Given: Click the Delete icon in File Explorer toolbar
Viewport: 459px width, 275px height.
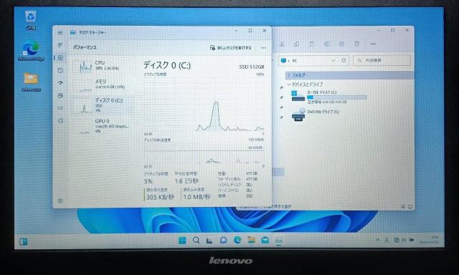Looking at the screenshot, I should click(x=357, y=44).
